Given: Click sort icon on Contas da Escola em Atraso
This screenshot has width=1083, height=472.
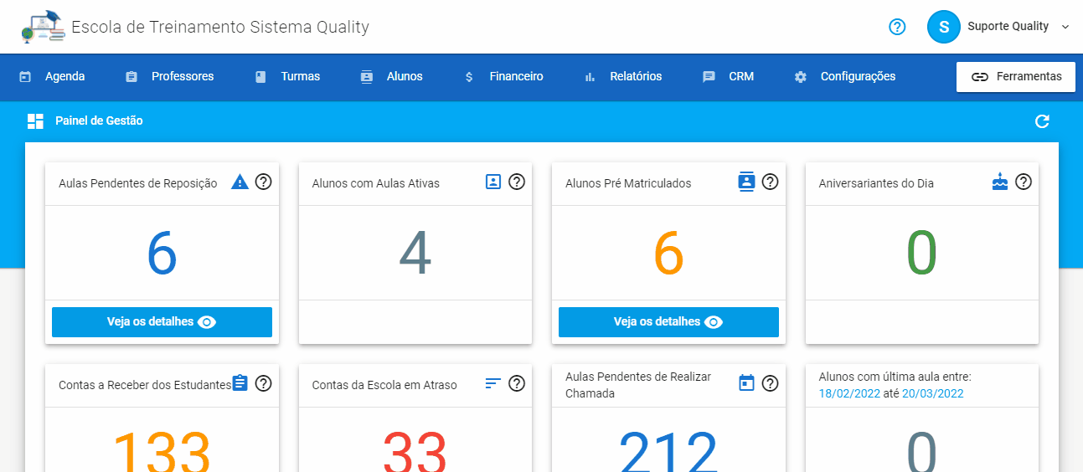Looking at the screenshot, I should (493, 383).
